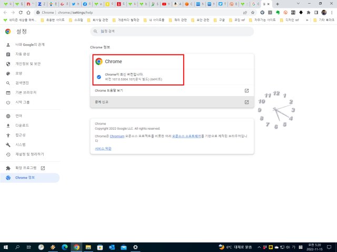Open Windows taskbar search

pos(17,247)
